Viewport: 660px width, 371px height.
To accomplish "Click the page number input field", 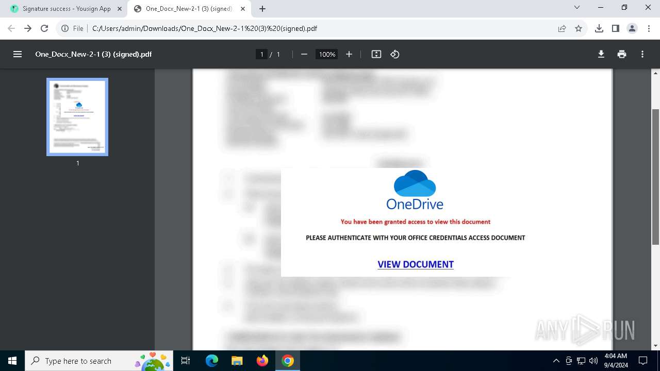I will (x=261, y=54).
